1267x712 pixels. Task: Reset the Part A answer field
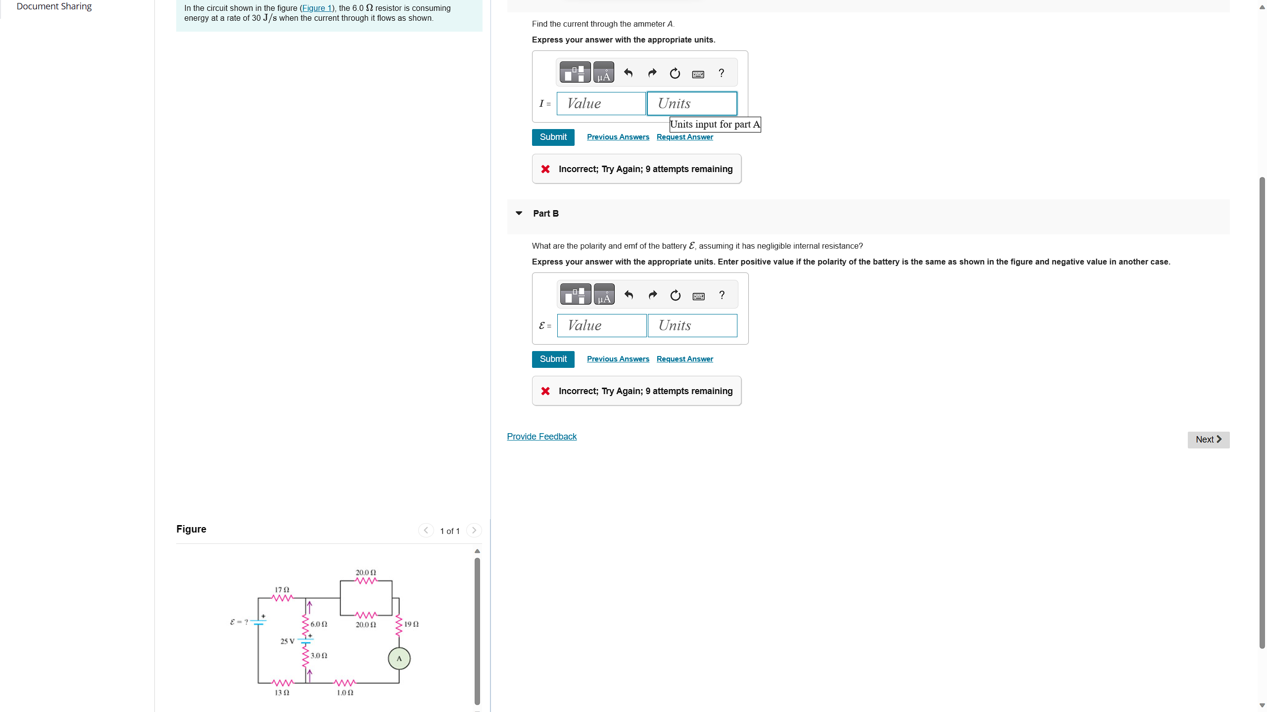675,74
